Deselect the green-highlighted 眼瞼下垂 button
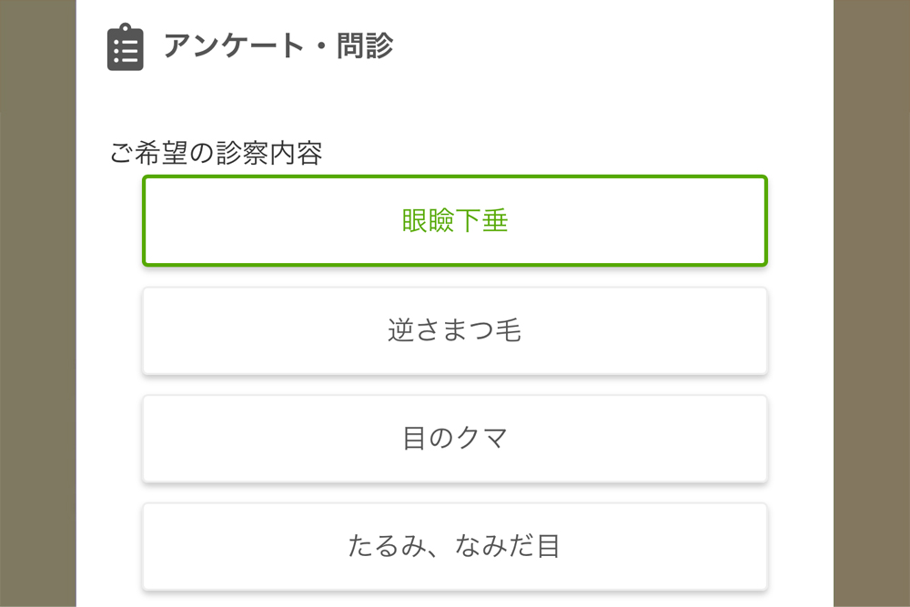Image resolution: width=910 pixels, height=607 pixels. 455,220
